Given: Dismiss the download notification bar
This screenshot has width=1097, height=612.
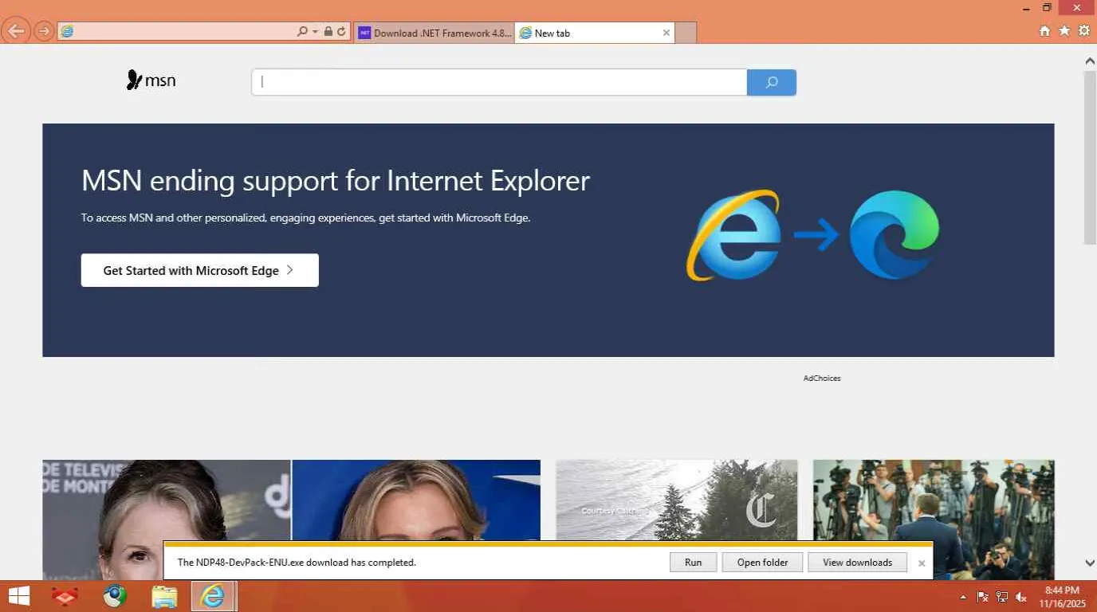Looking at the screenshot, I should click(922, 563).
